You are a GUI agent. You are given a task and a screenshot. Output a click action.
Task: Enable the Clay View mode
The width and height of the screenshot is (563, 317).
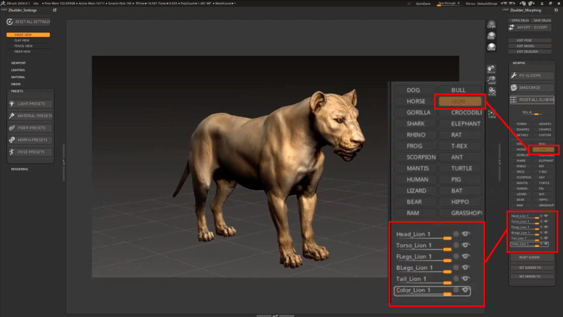[23, 40]
